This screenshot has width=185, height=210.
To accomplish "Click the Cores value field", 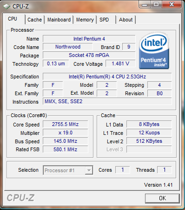I will (122, 170).
